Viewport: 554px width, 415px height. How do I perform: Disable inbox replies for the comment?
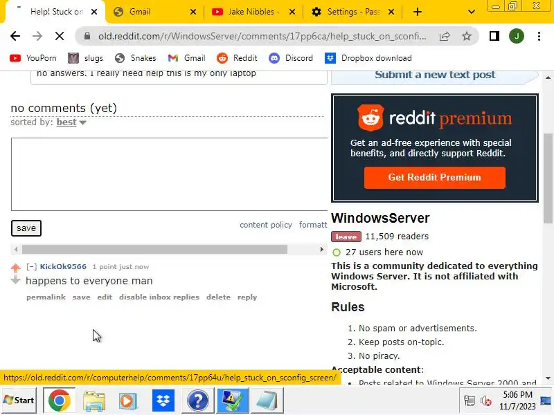(x=159, y=297)
